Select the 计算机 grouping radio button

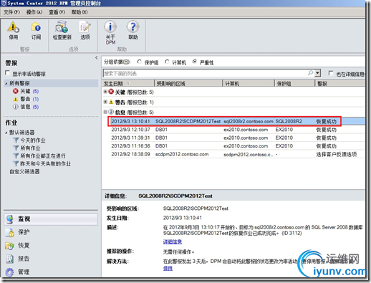click(x=167, y=62)
